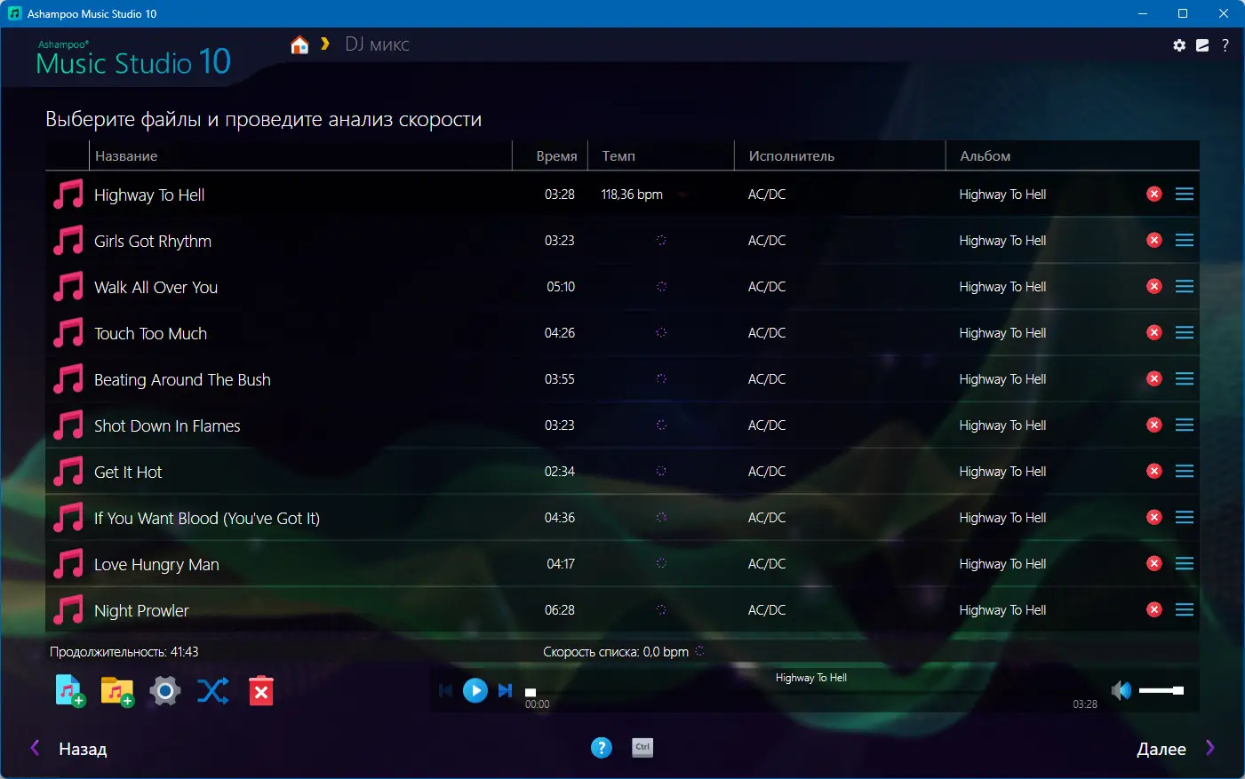
Task: Open the DJ mix options gear
Action: 165,690
